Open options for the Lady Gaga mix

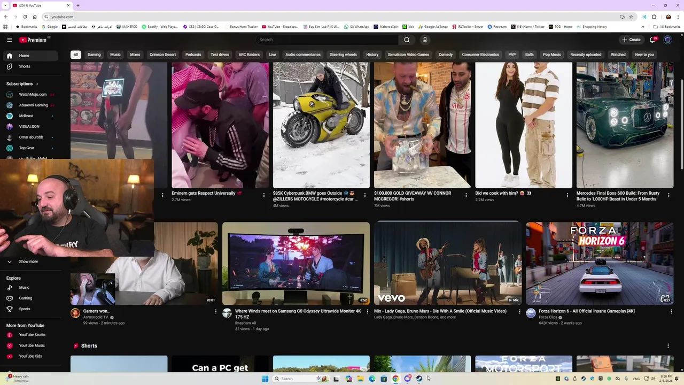[519, 311]
